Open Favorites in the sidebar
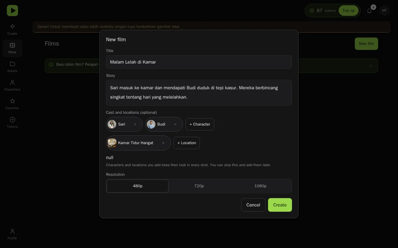 click(x=12, y=104)
